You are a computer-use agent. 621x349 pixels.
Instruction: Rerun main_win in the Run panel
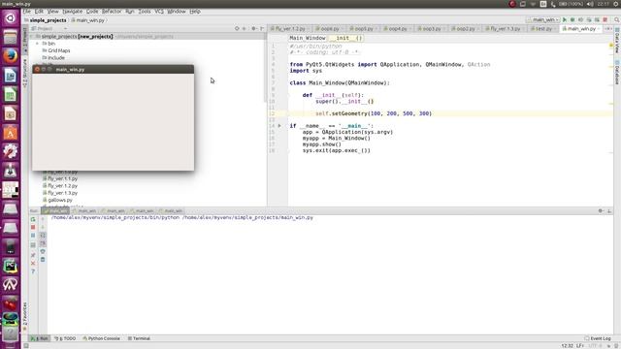(33, 219)
